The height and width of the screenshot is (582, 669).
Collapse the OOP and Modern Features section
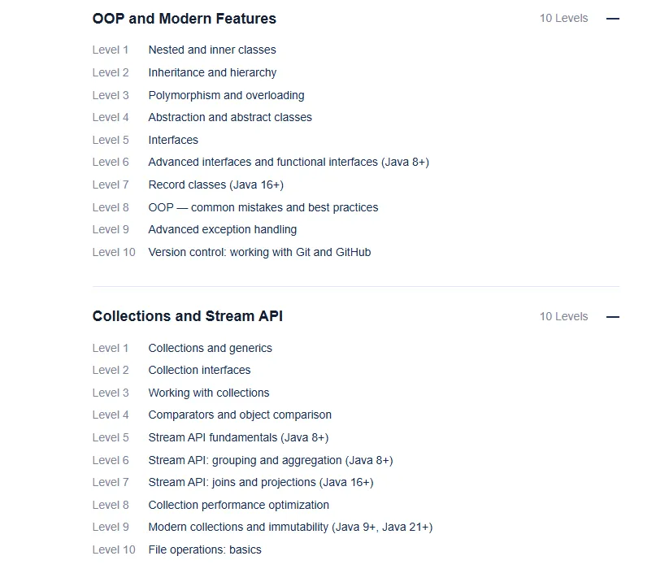(613, 19)
